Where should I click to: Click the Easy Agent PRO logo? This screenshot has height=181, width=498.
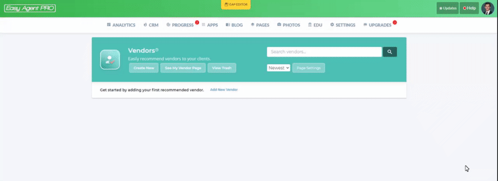pyautogui.click(x=30, y=8)
